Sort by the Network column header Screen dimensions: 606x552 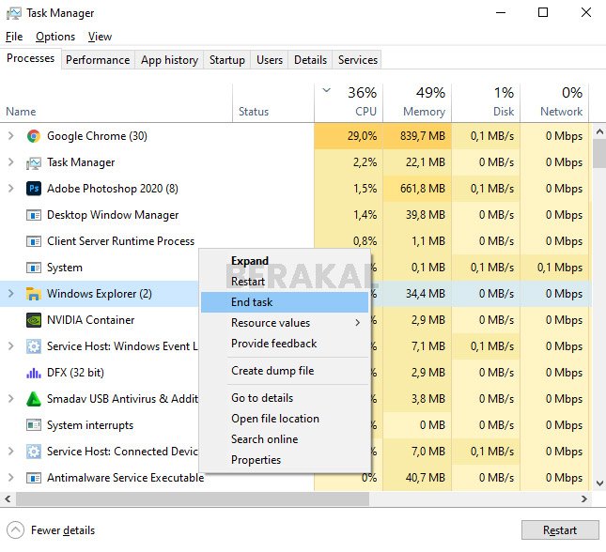pos(554,103)
